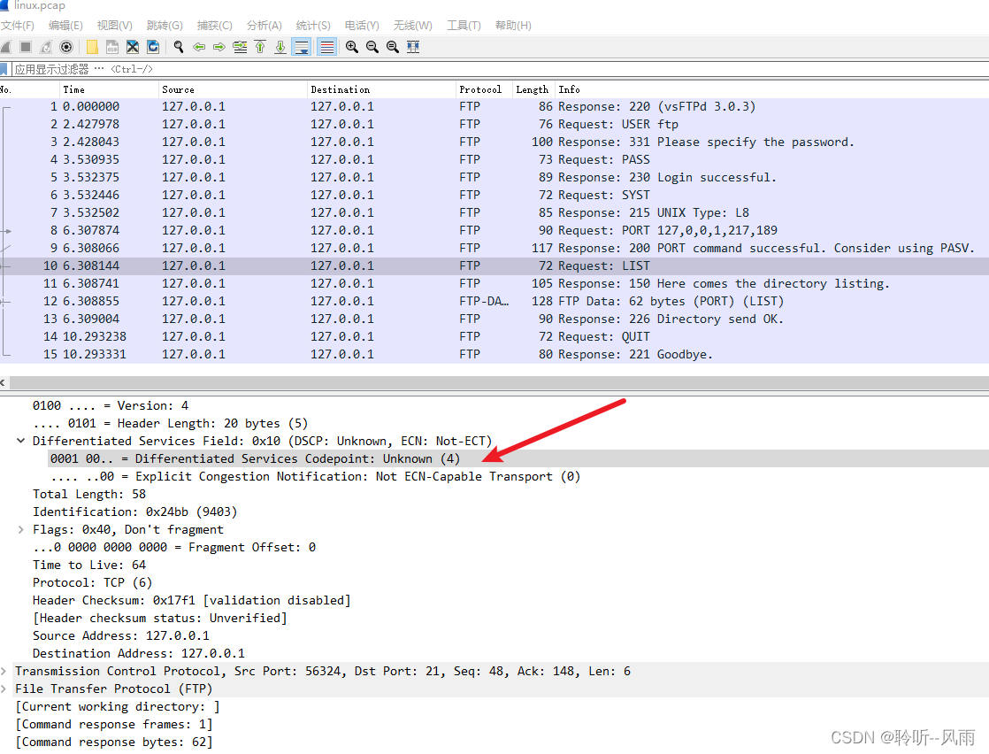Select packet 12 FTP Data 62 bytes

494,301
